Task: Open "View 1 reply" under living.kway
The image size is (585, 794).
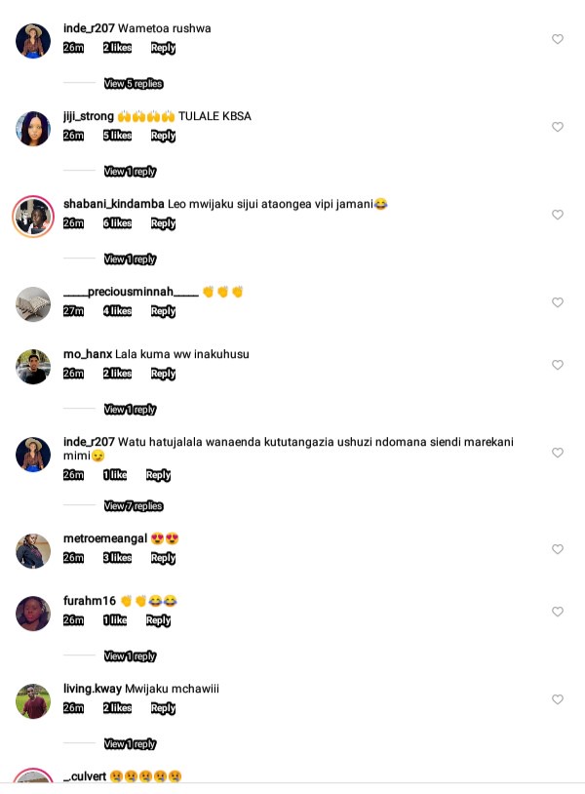Action: 130,744
